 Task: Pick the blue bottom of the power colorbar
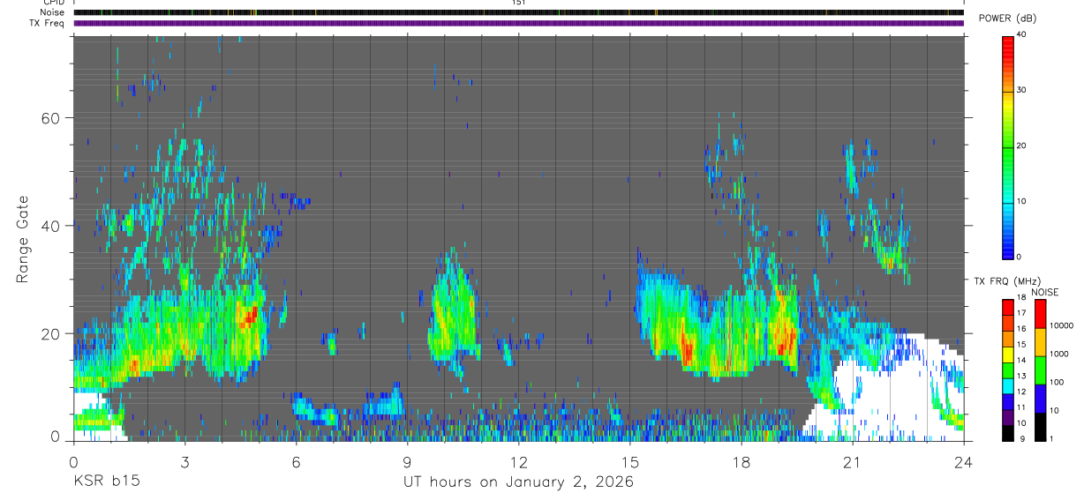pos(1008,250)
